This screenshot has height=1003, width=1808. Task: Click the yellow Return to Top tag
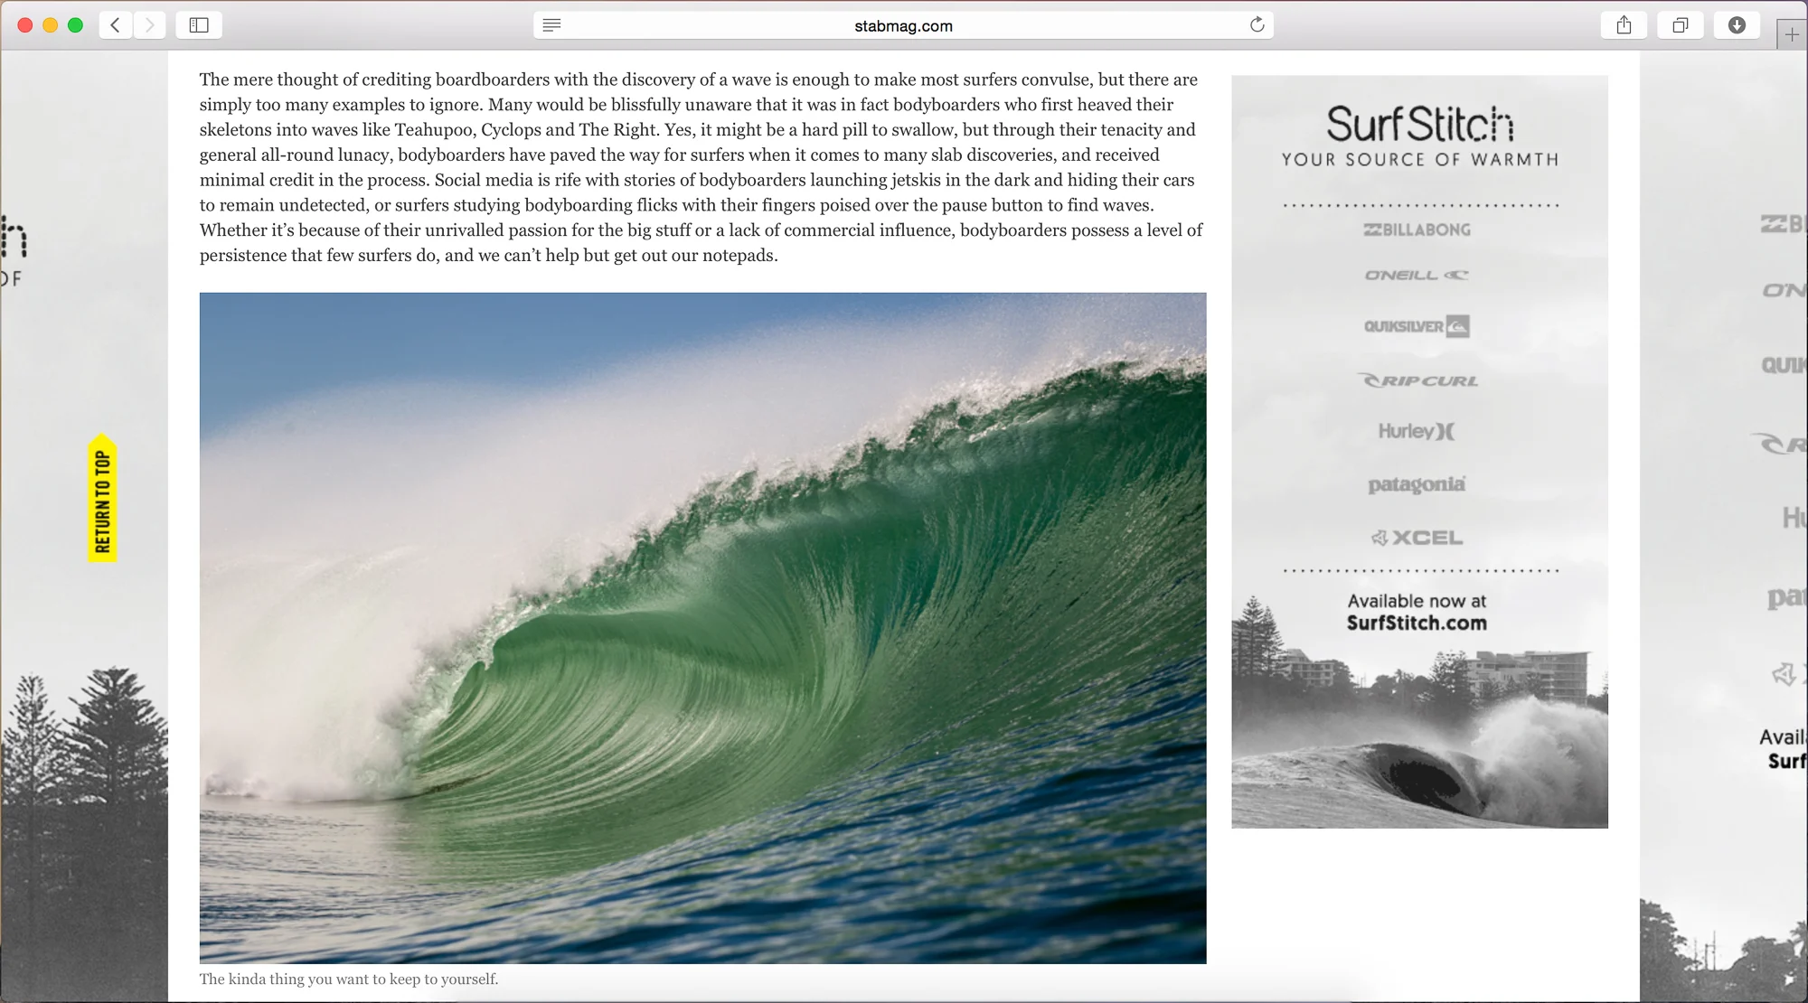[x=102, y=498]
